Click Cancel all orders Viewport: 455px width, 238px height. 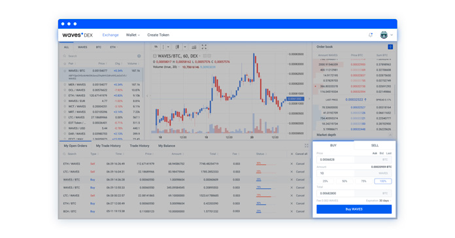point(299,154)
